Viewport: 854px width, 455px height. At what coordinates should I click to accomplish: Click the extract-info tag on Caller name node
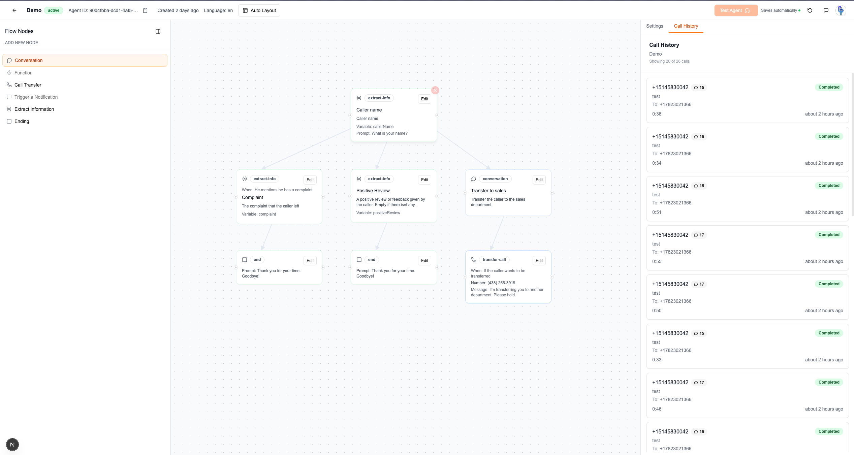coord(379,98)
